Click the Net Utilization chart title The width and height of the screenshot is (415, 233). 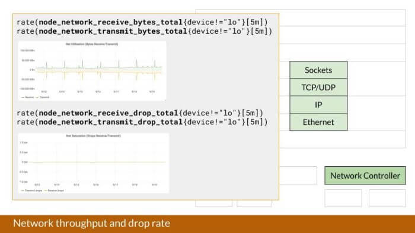click(x=92, y=44)
